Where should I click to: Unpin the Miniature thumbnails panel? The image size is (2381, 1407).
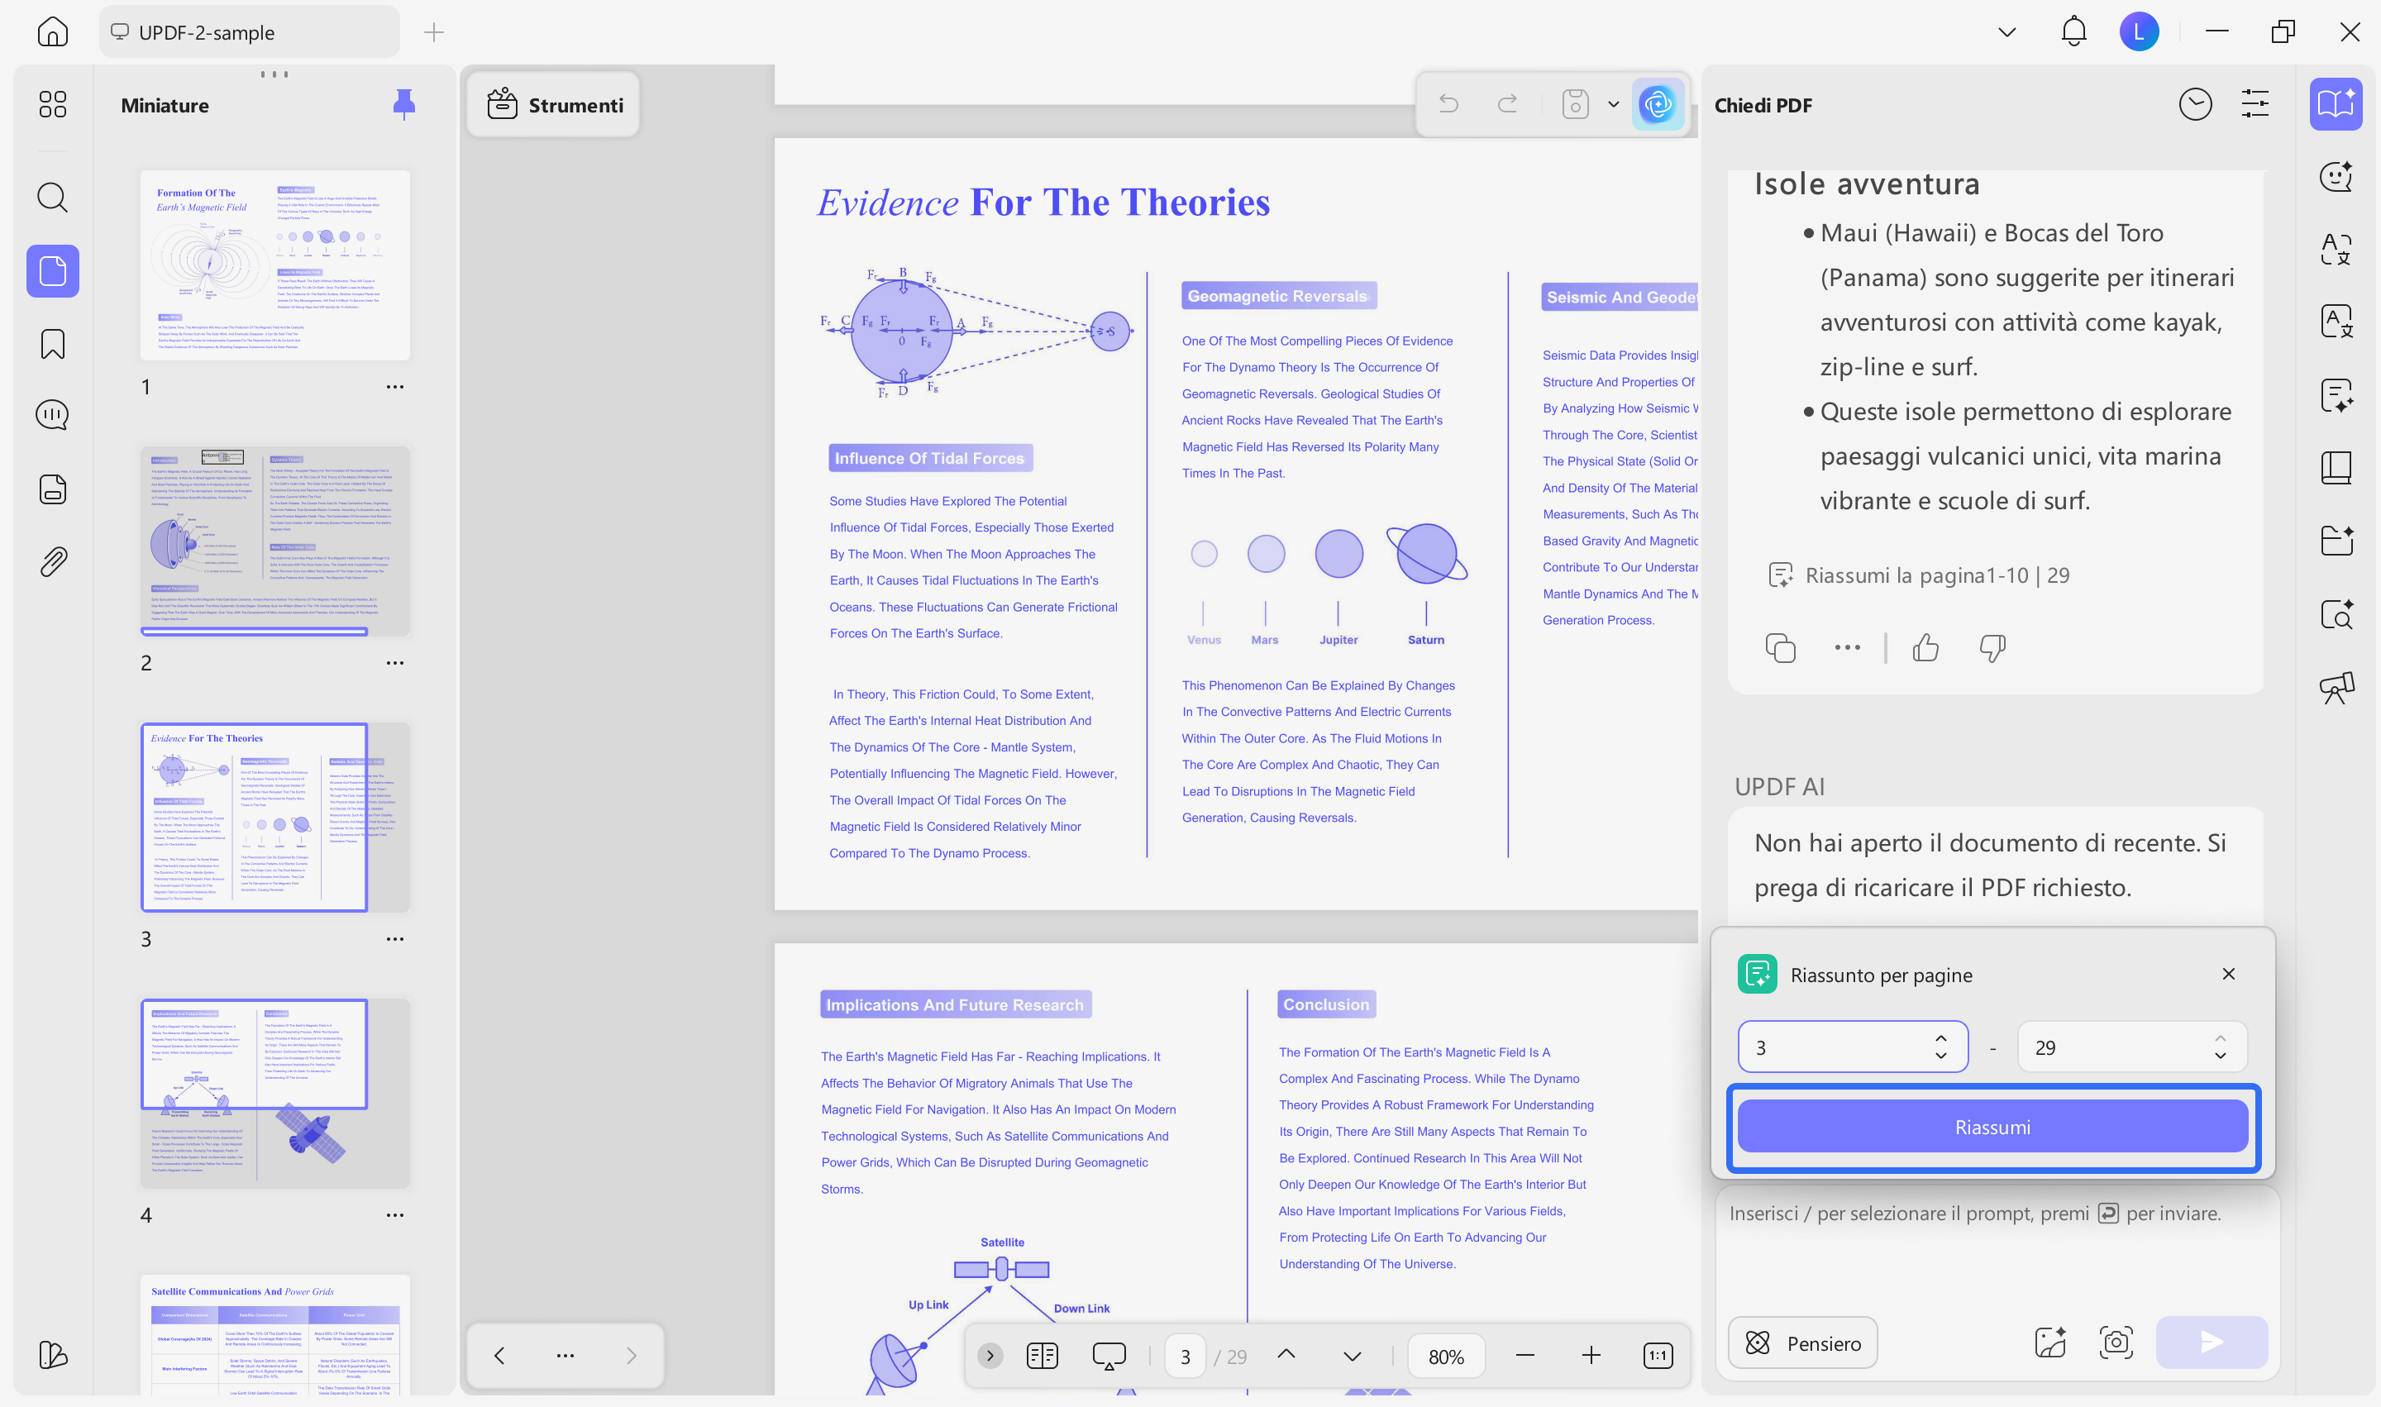click(404, 103)
